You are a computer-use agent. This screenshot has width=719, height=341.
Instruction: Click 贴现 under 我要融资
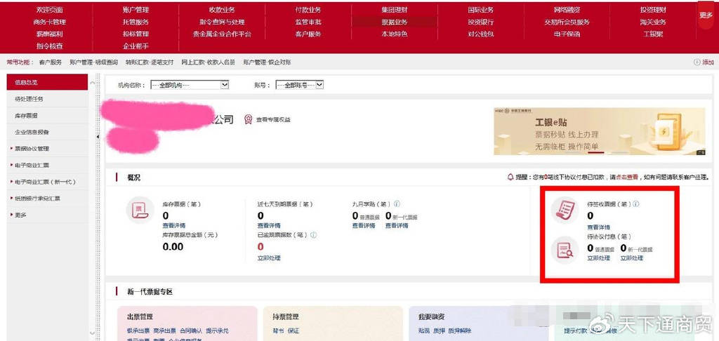pos(423,330)
